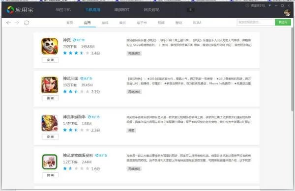Screen dimensions: 295x191
Task: Open the 神武手游助手 app icon
Action: [x=50, y=123]
